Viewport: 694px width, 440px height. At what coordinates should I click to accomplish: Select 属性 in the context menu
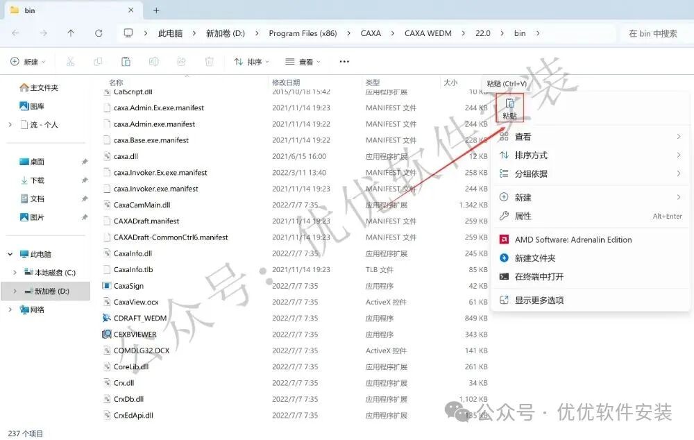coord(591,216)
